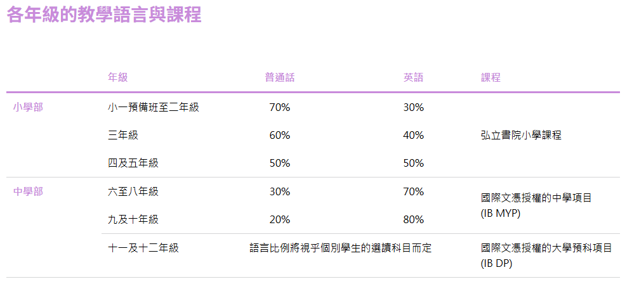Click the 十一及十二年級 row label

(x=143, y=248)
